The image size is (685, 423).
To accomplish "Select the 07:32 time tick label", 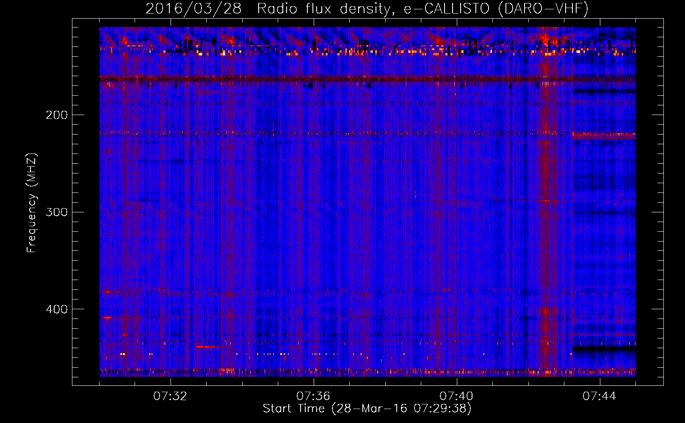I will tap(170, 396).
